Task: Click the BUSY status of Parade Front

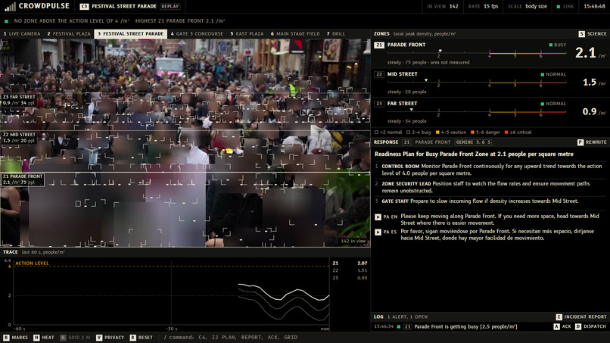Action: 558,45
